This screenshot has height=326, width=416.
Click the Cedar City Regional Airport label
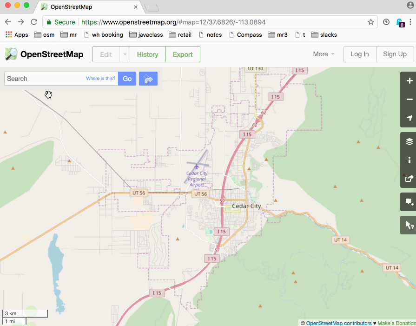click(x=197, y=179)
